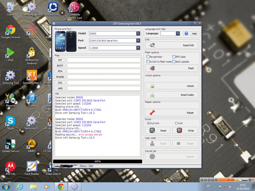Open the Windows Start menu orb

(x=6, y=187)
